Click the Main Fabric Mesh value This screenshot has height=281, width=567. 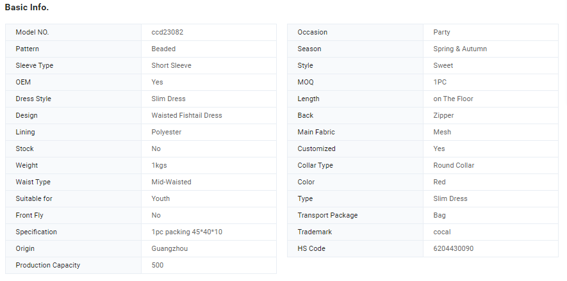click(x=442, y=132)
